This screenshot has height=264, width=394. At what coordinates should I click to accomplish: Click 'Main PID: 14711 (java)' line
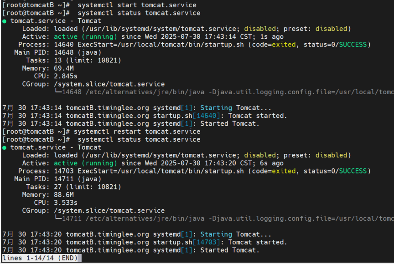pos(58,179)
